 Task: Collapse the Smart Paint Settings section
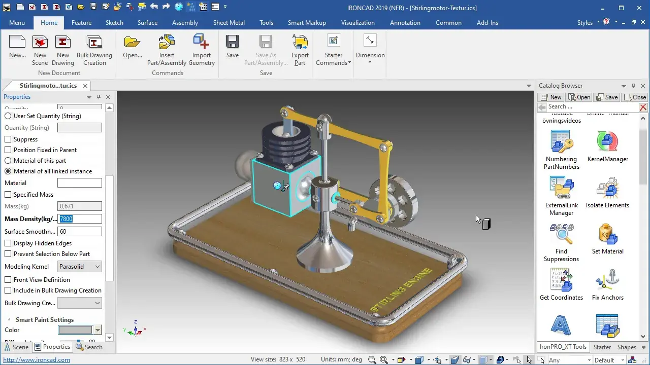tap(9, 320)
